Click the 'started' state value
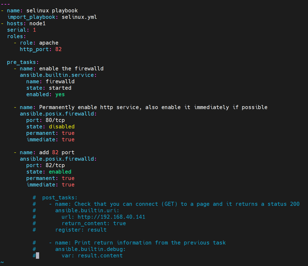Screen dimensions: 308x266 [60, 88]
